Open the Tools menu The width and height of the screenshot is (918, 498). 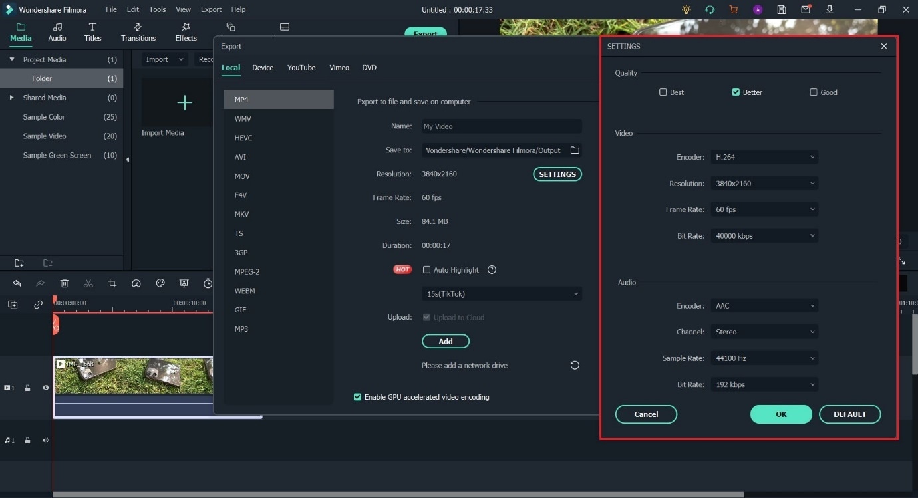point(158,9)
